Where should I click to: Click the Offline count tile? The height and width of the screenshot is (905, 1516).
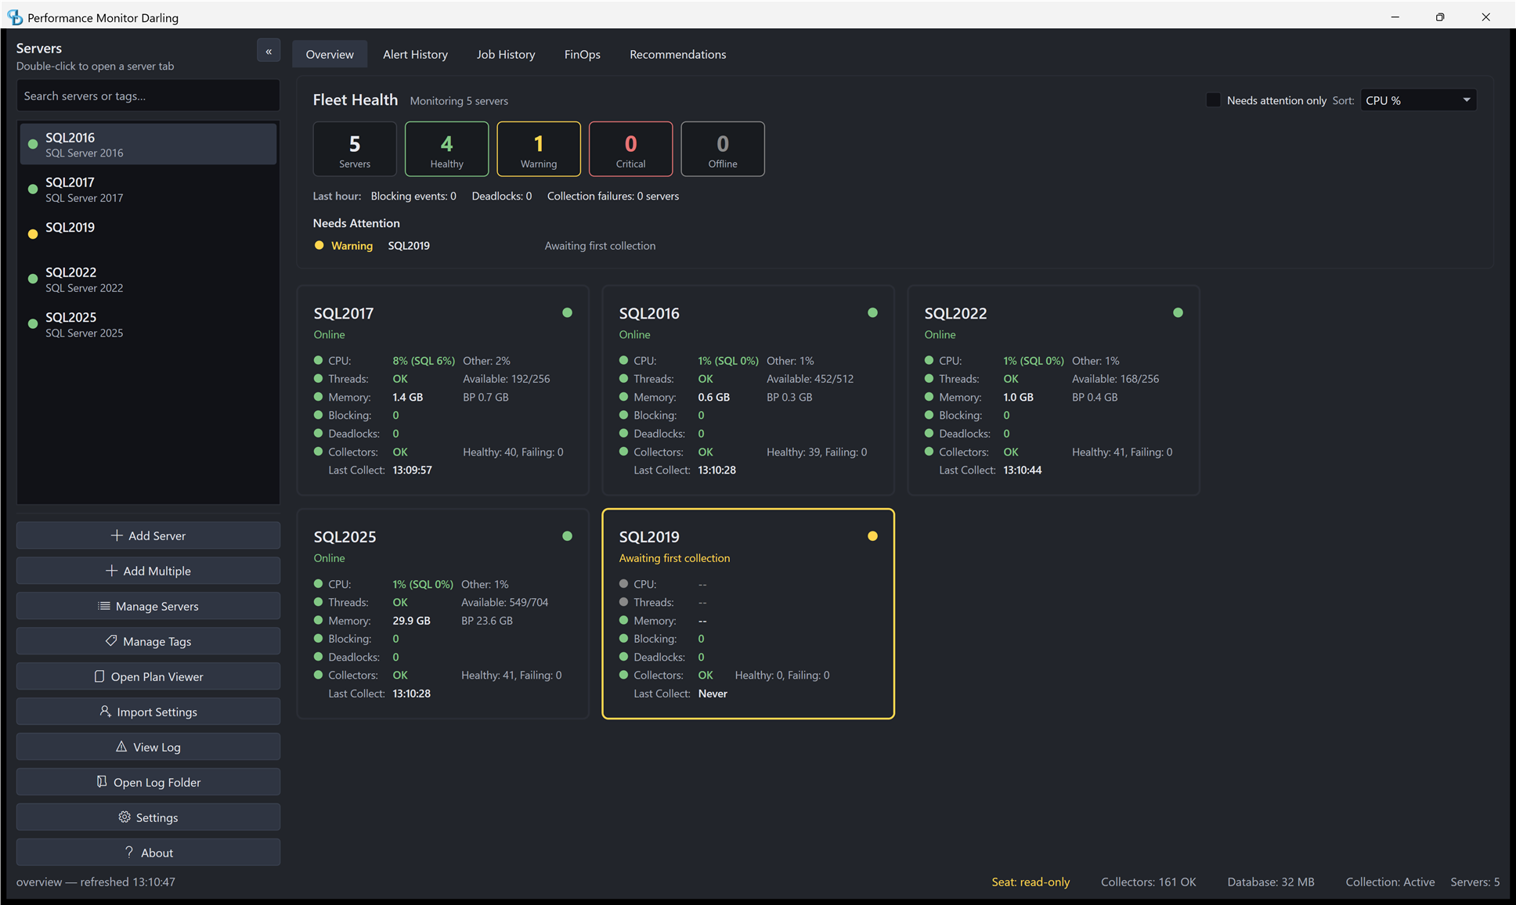[723, 149]
